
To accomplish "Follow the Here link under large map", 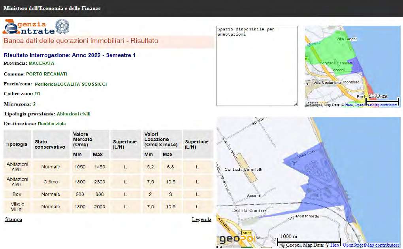I will pyautogui.click(x=335, y=245).
